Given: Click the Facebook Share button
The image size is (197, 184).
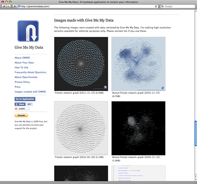Looking at the screenshot, I should pos(20,104).
